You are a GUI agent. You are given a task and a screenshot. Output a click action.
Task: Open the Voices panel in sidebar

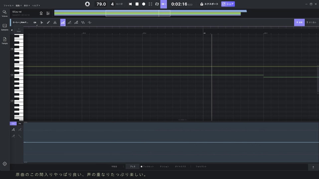[x=5, y=13]
